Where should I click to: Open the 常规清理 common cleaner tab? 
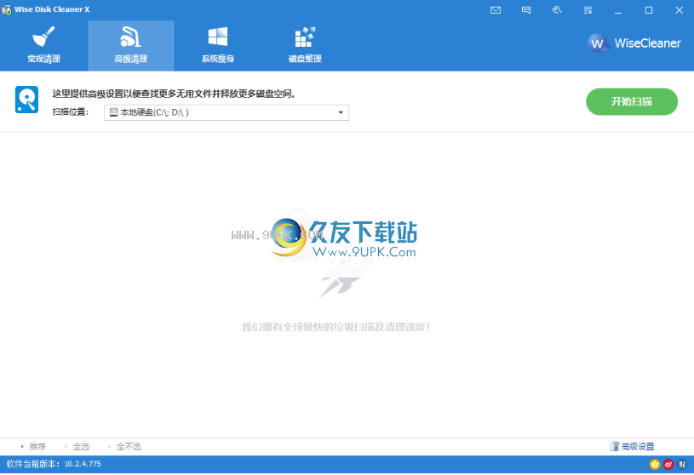(43, 46)
